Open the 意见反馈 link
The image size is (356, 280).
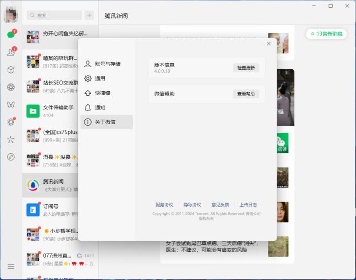click(x=220, y=205)
